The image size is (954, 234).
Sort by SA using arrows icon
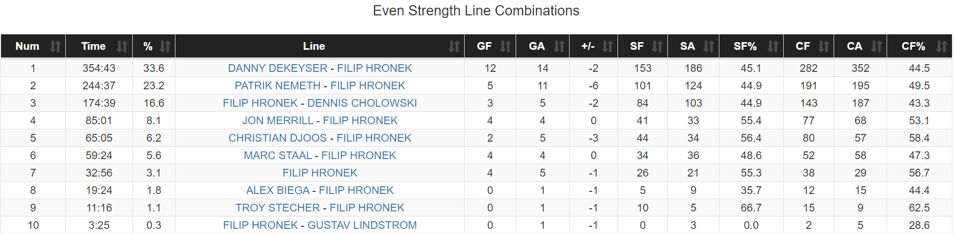pyautogui.click(x=709, y=47)
